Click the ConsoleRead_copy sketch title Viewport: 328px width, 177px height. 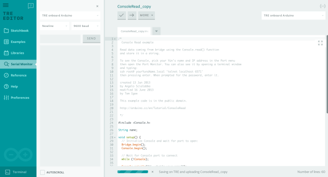[x=134, y=7]
